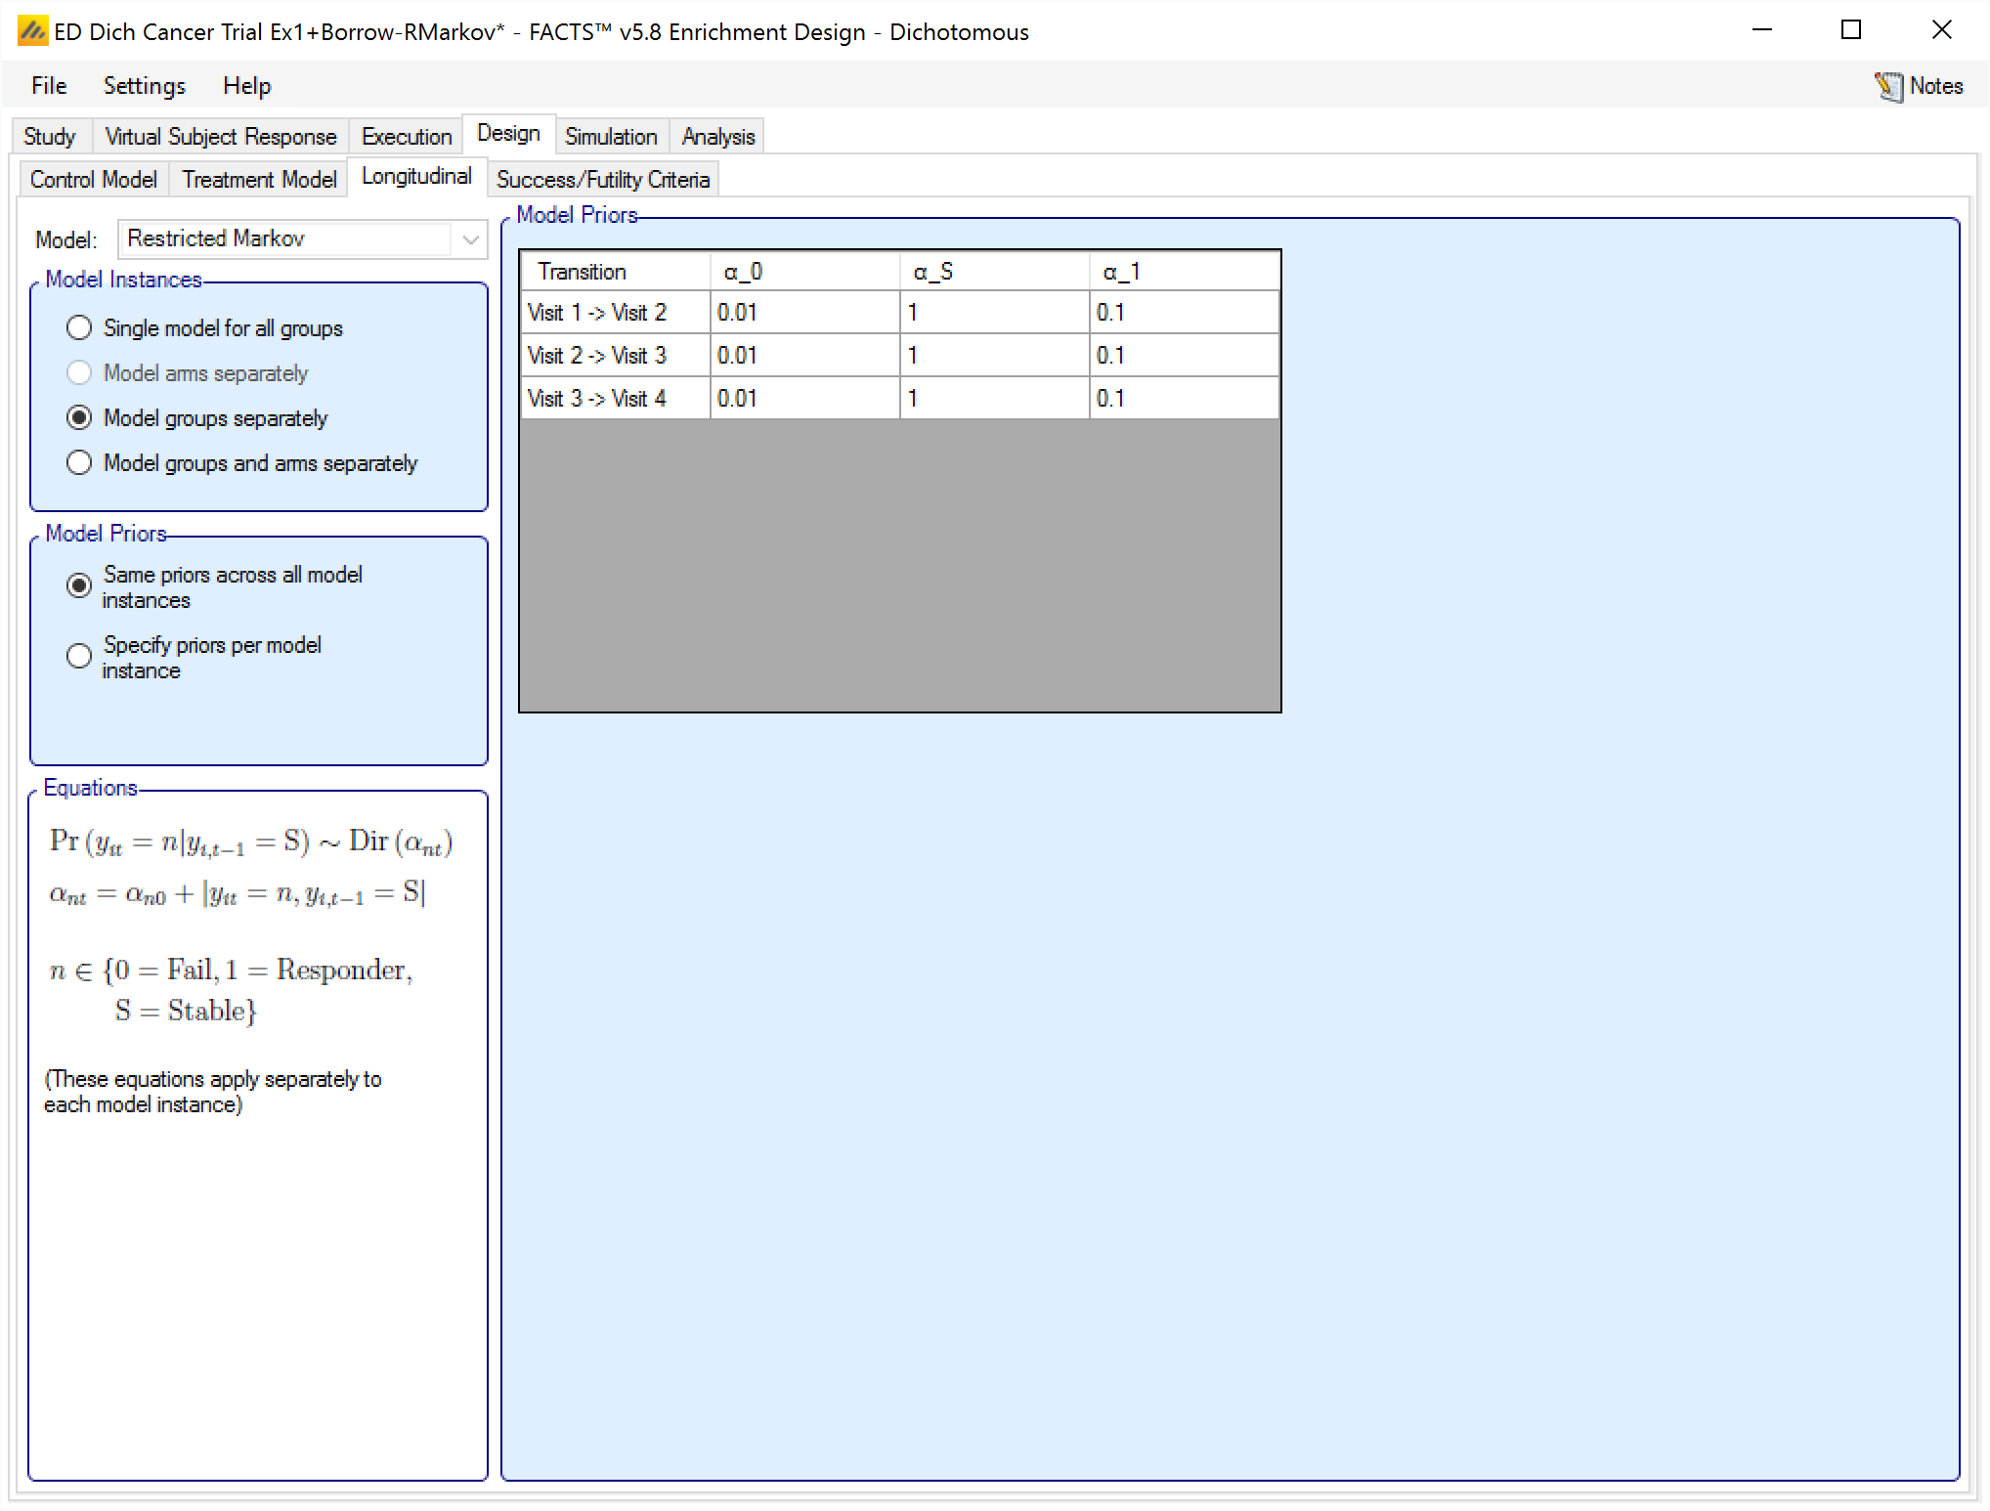Switch to the Simulation tab
This screenshot has width=1990, height=1511.
point(611,137)
